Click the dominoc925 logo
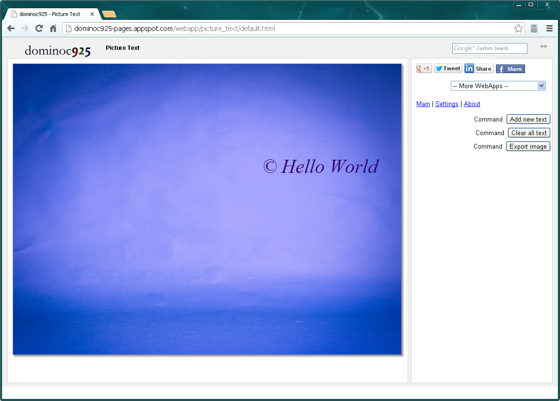The image size is (560, 401). [x=57, y=51]
